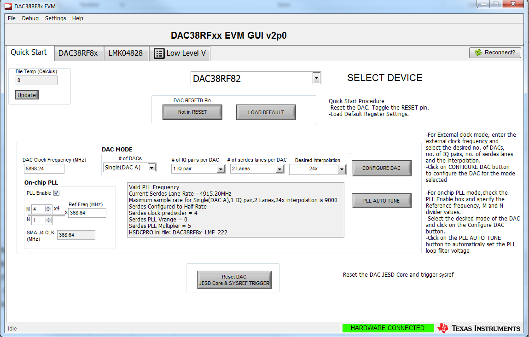Click the HARDWARE CONNECTED status indicator
Image resolution: width=529 pixels, height=337 pixels.
(x=388, y=328)
